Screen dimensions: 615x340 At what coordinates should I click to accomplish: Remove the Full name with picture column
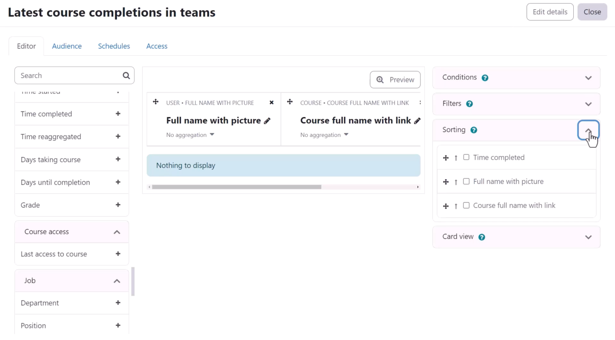pyautogui.click(x=271, y=102)
